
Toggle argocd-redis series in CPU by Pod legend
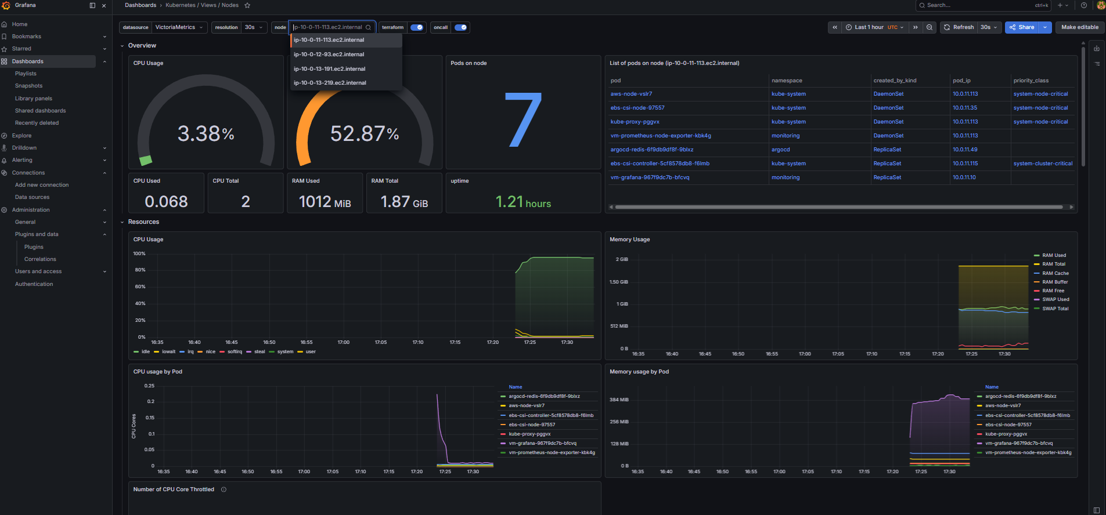coord(544,397)
